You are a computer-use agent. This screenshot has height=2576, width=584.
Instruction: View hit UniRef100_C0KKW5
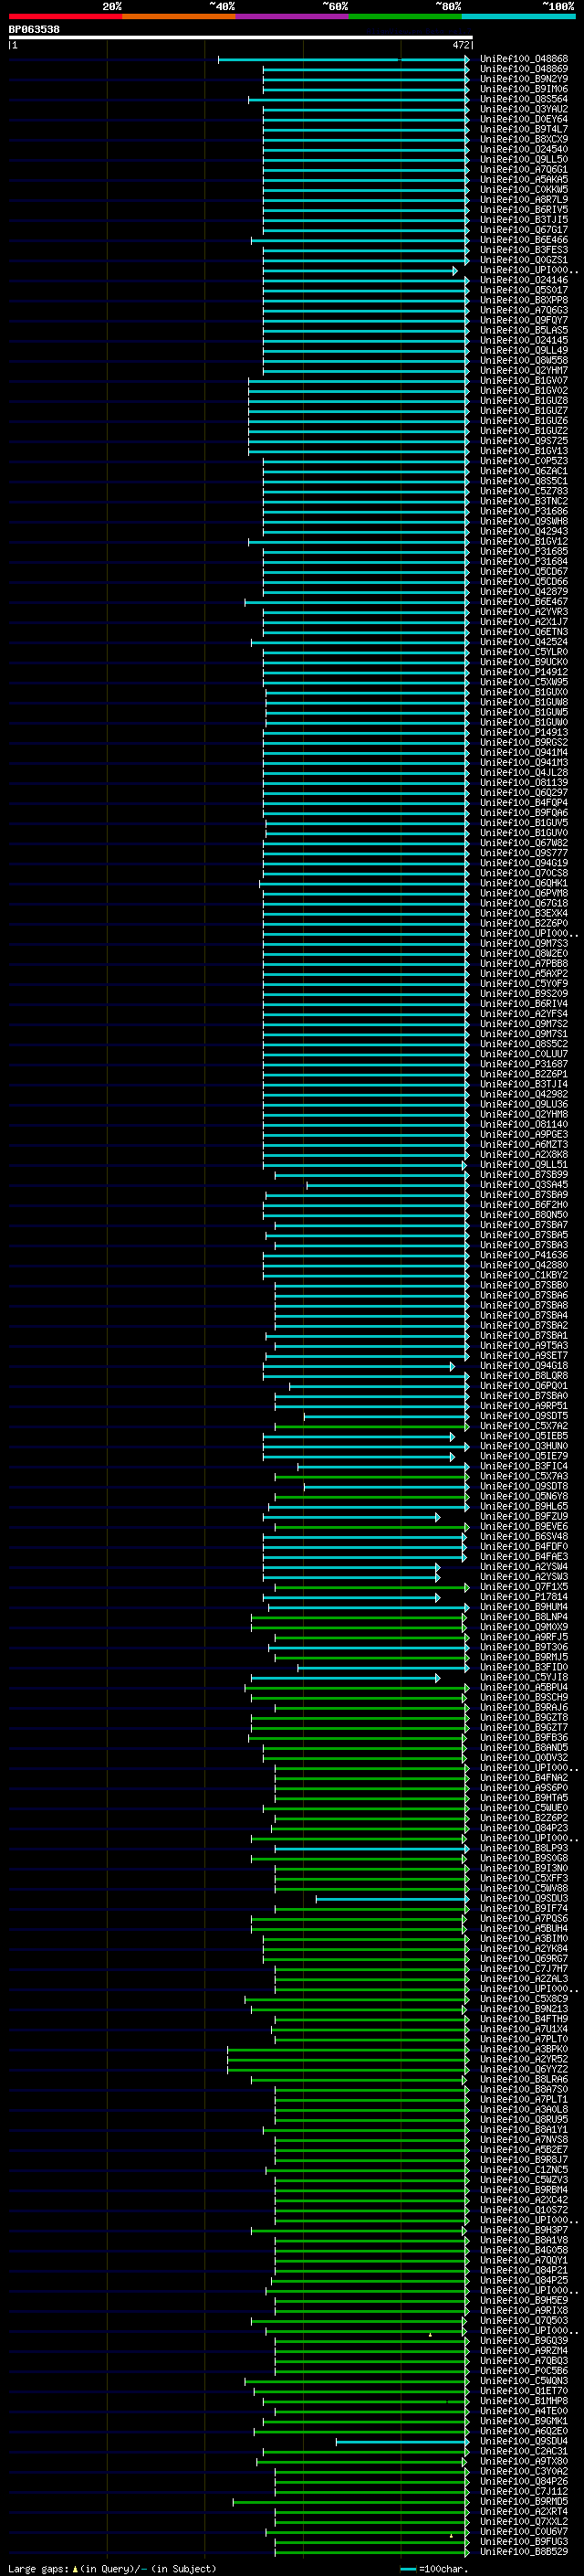coord(523,189)
